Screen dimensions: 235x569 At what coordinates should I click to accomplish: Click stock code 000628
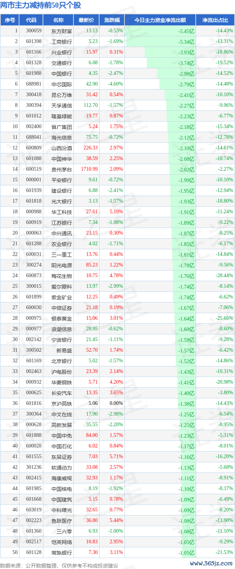[x=34, y=425]
